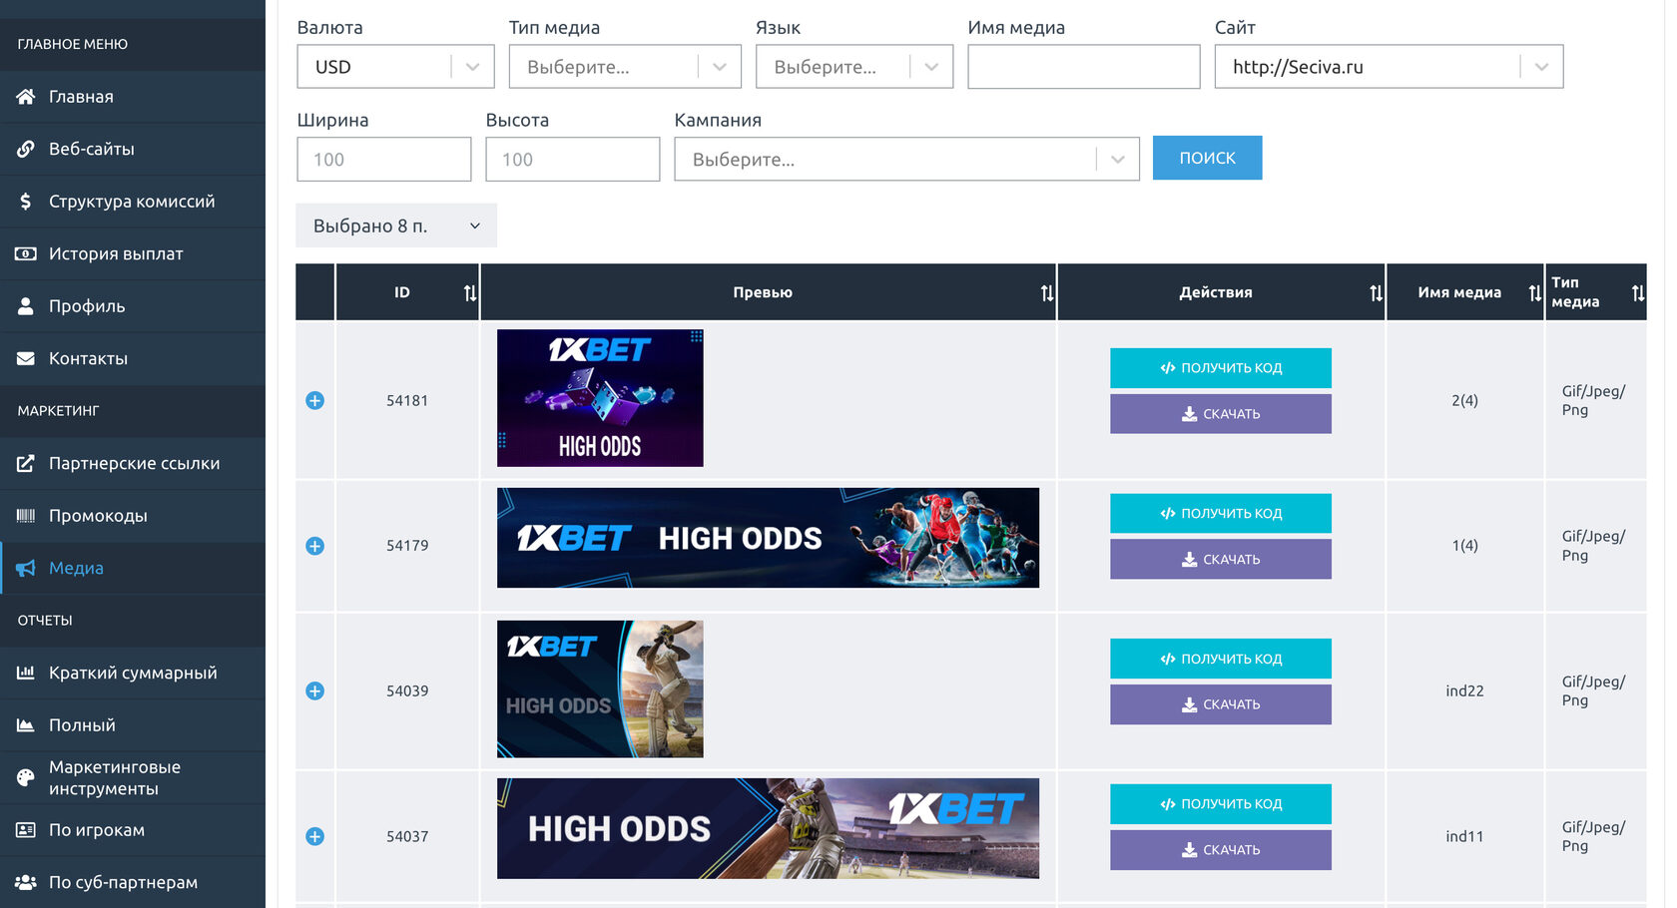Click the link icon beside Веб-сайты
The height and width of the screenshot is (908, 1677).
26,149
